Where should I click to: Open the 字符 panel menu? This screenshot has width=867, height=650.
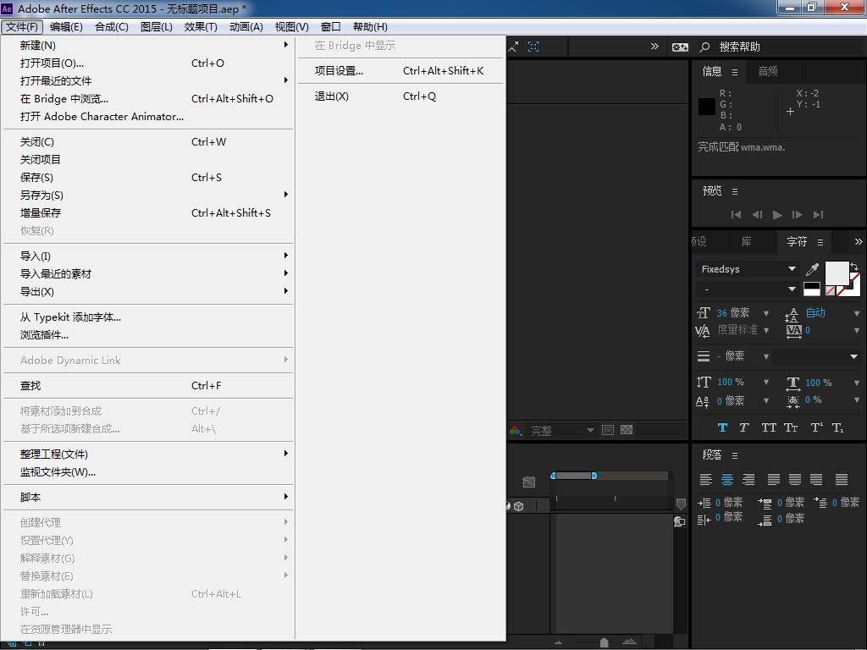coord(820,242)
